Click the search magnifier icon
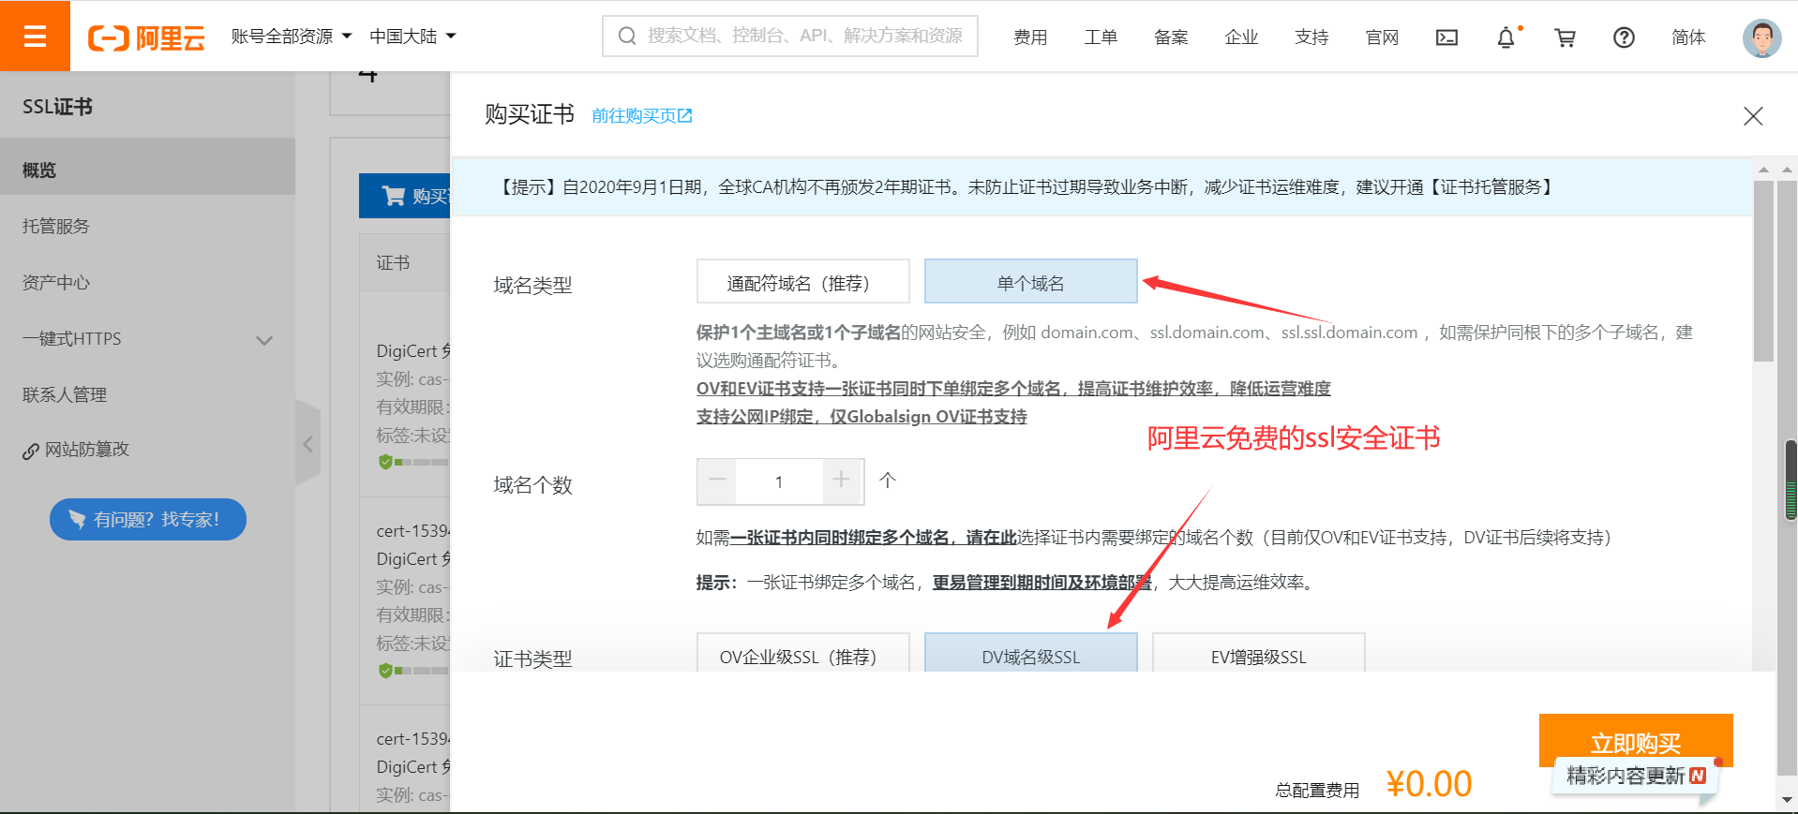1798x814 pixels. coord(627,36)
